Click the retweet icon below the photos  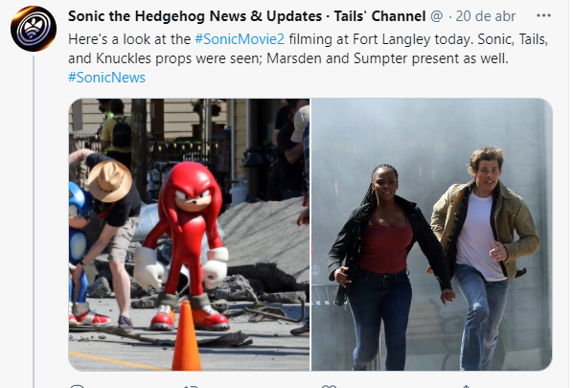tap(191, 386)
